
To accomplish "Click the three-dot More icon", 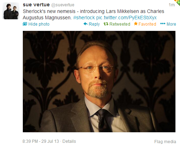I will tap(163, 24).
